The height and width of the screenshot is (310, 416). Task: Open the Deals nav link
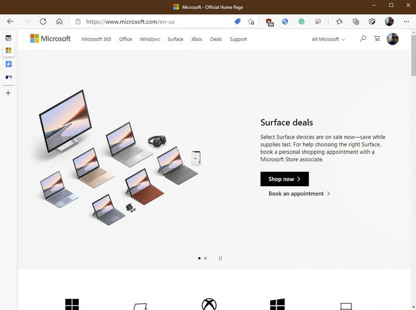coord(216,39)
